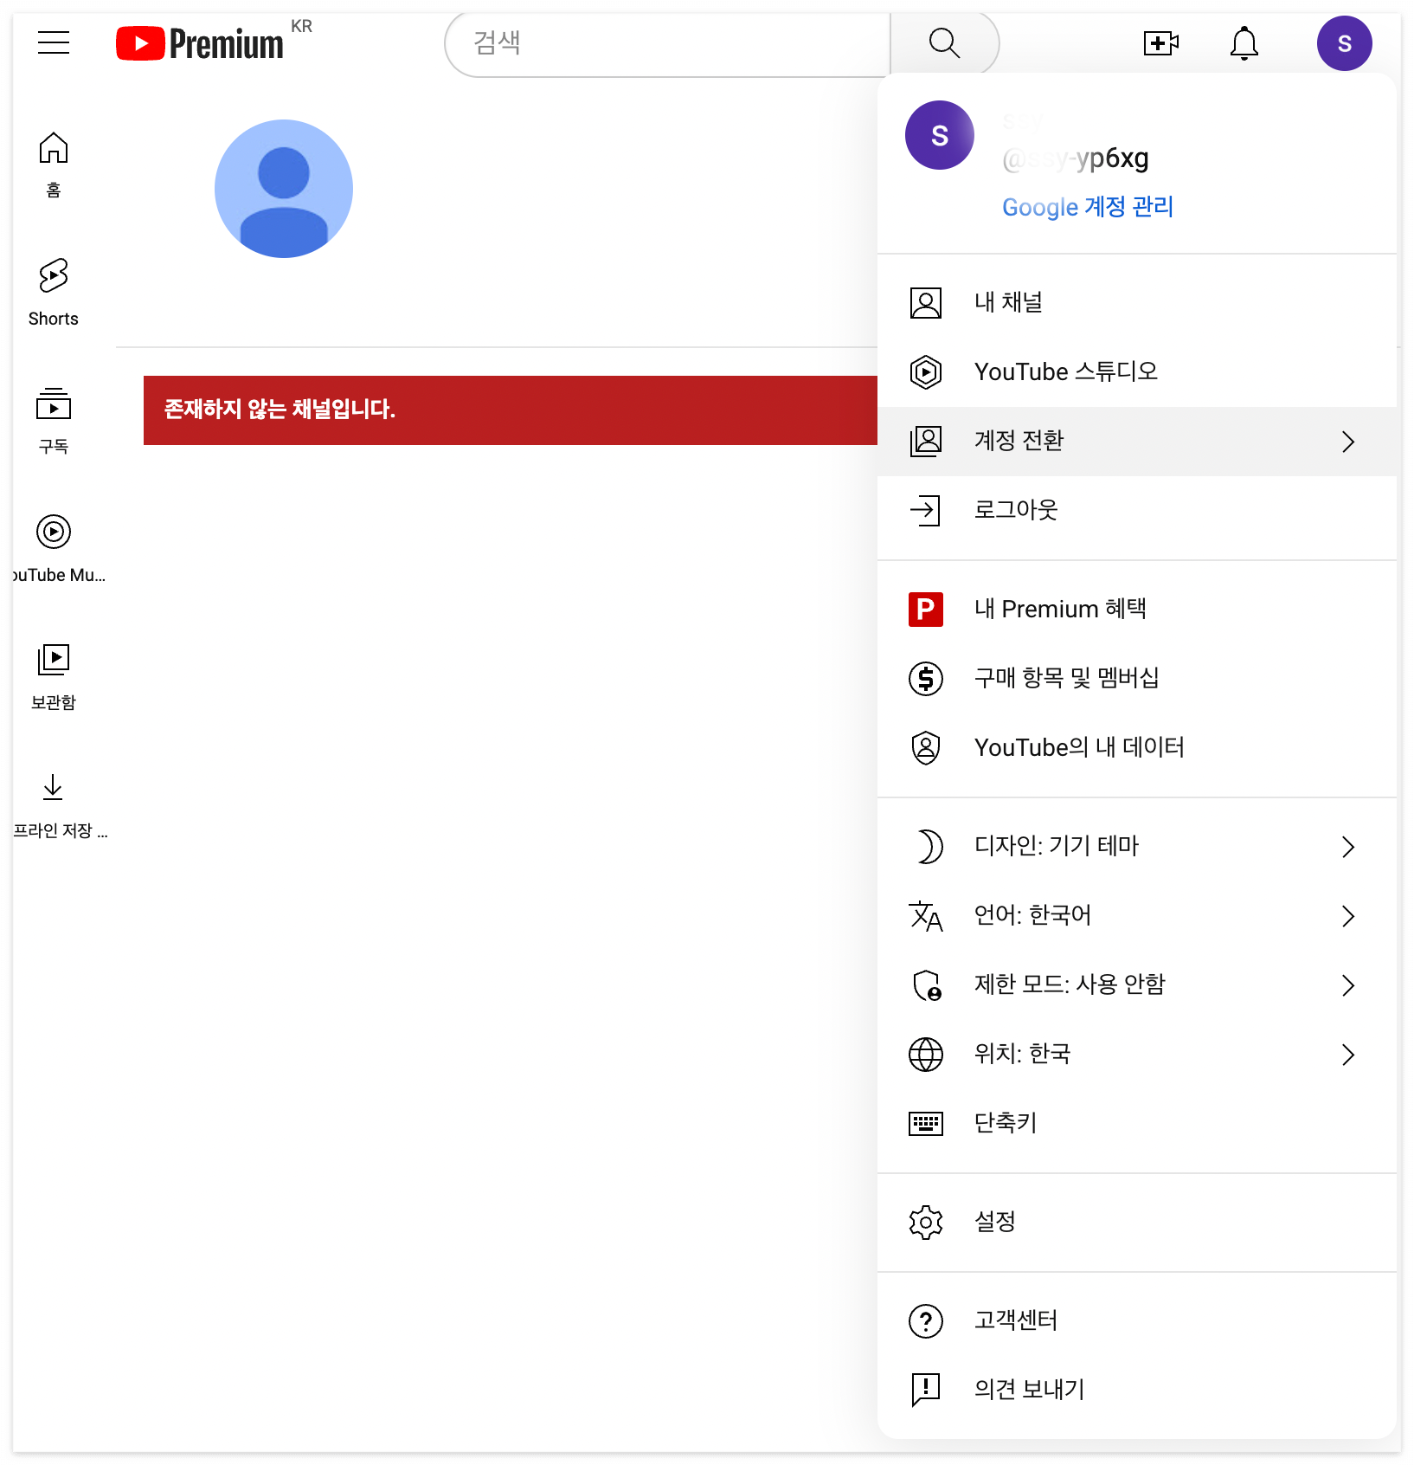Click the @...yp6xg account handle
Viewport: 1414px width, 1465px height.
pyautogui.click(x=1076, y=158)
